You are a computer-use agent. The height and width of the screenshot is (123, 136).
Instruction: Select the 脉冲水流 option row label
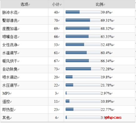(10, 13)
